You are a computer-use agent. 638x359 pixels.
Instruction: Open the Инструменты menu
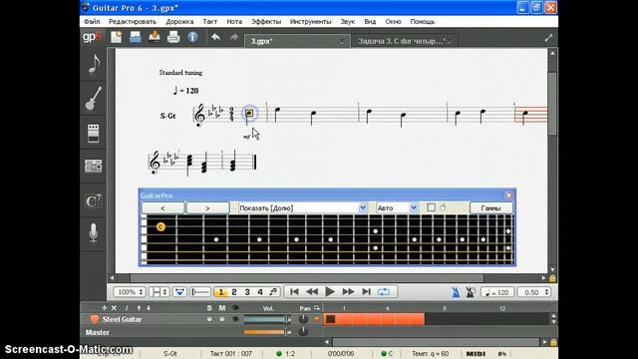pyautogui.click(x=310, y=22)
